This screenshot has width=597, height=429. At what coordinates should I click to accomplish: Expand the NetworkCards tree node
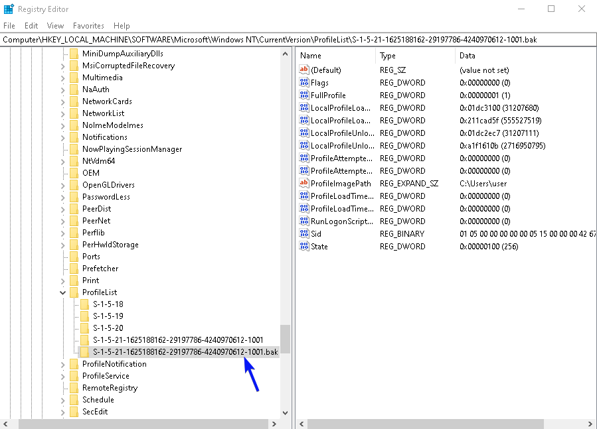tap(63, 101)
